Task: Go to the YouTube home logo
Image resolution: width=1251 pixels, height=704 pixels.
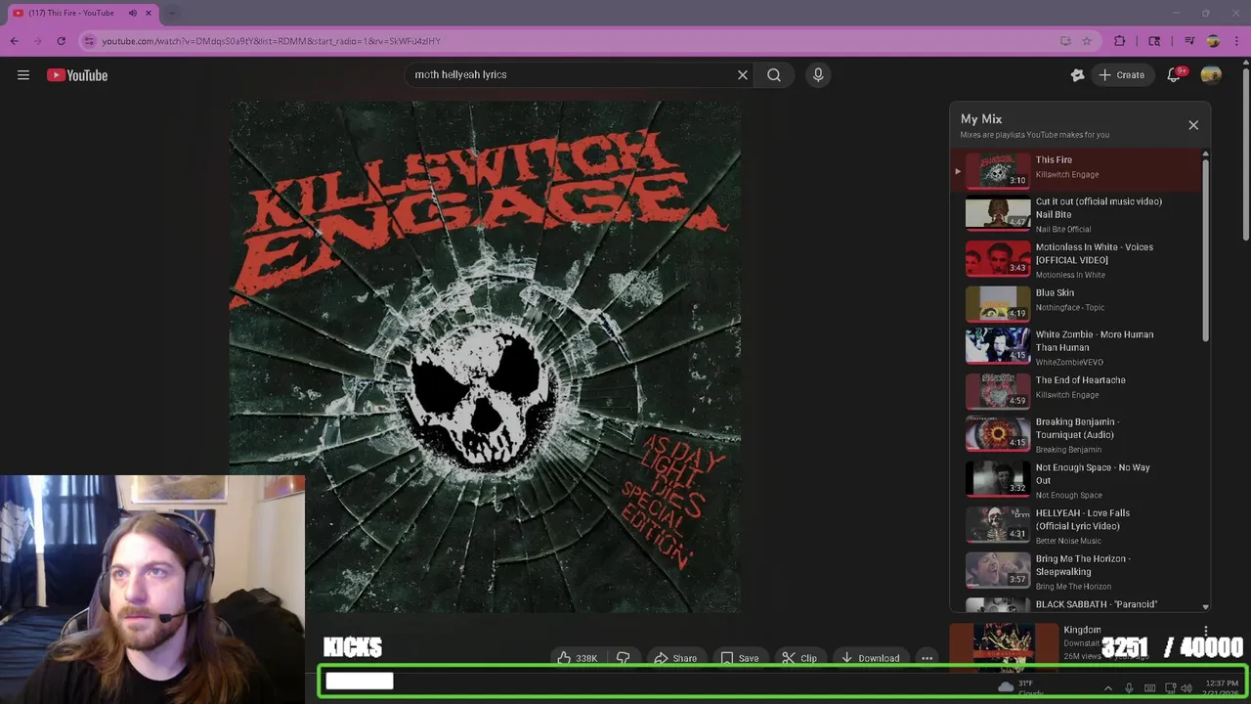Action: click(x=77, y=75)
